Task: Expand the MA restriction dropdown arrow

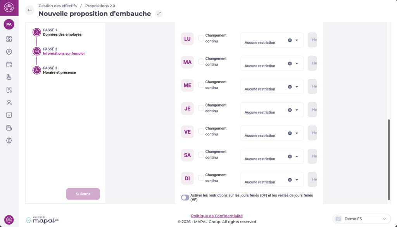Action: pos(297,64)
